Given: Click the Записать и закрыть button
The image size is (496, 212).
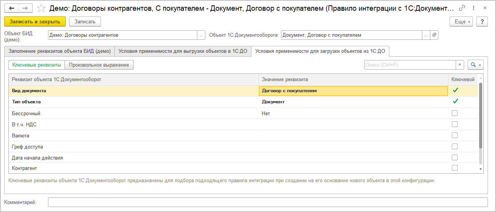Looking at the screenshot, I should (35, 22).
